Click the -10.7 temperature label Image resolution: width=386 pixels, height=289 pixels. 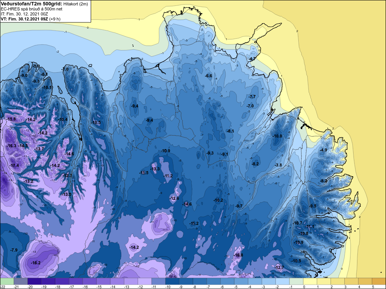[297, 223]
